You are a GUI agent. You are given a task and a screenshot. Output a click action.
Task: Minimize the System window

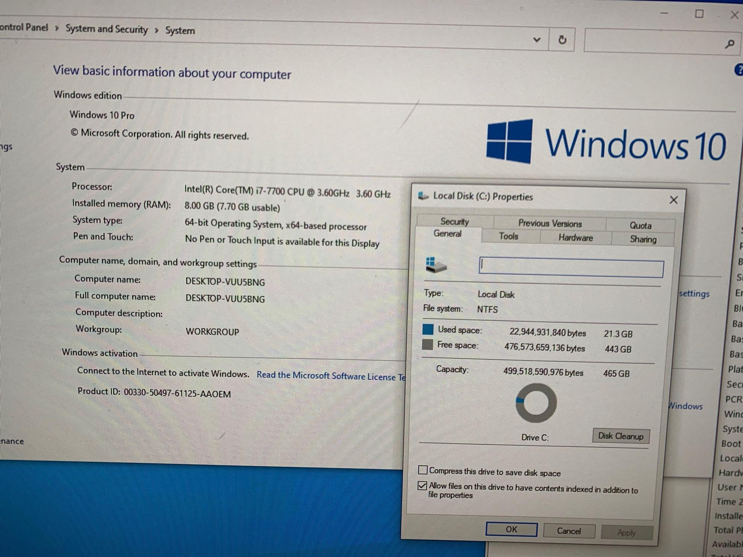click(664, 13)
